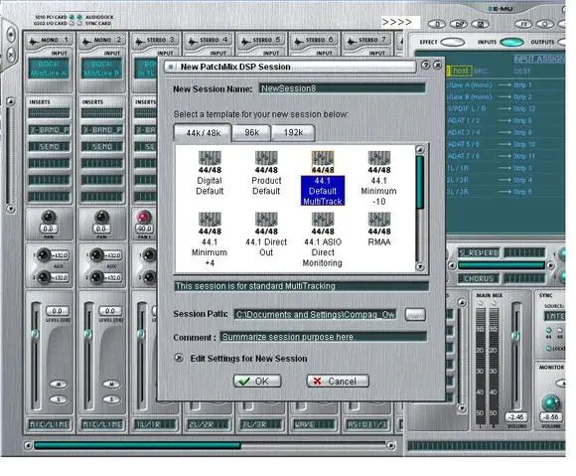
Task: Select the Digital Default template icon
Action: 210,158
